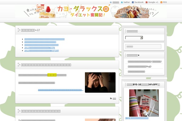The width and height of the screenshot is (182, 121).
Task: Click the Google plus icon
Action: pos(147,2)
